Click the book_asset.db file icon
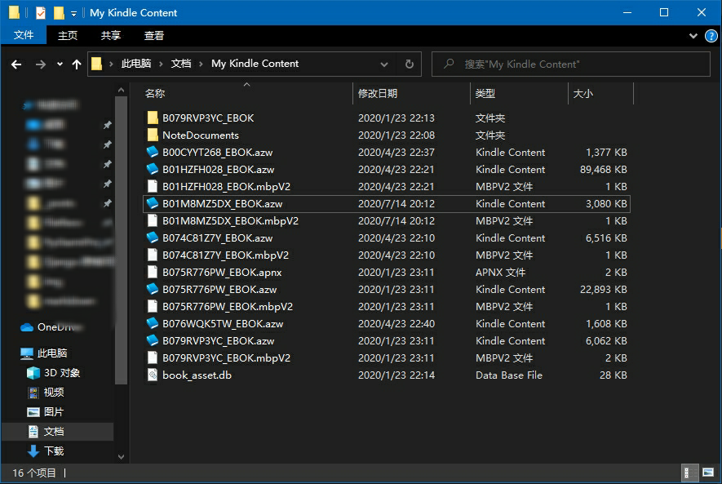722x484 pixels. click(152, 375)
